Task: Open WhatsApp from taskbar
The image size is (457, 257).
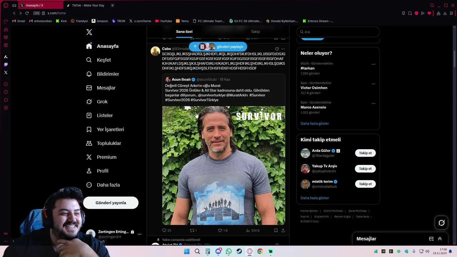Action: tap(229, 251)
